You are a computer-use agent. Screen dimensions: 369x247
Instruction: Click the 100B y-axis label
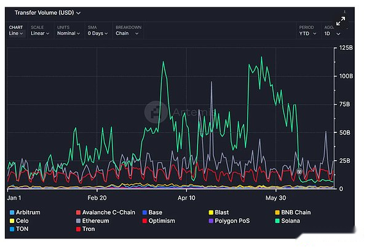(346, 76)
